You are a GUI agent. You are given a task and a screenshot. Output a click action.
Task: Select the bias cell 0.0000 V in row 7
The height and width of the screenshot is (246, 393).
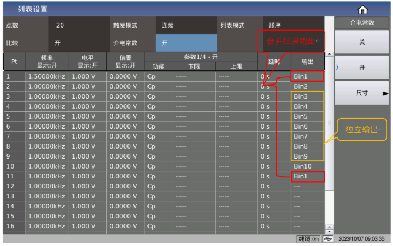pyautogui.click(x=125, y=137)
